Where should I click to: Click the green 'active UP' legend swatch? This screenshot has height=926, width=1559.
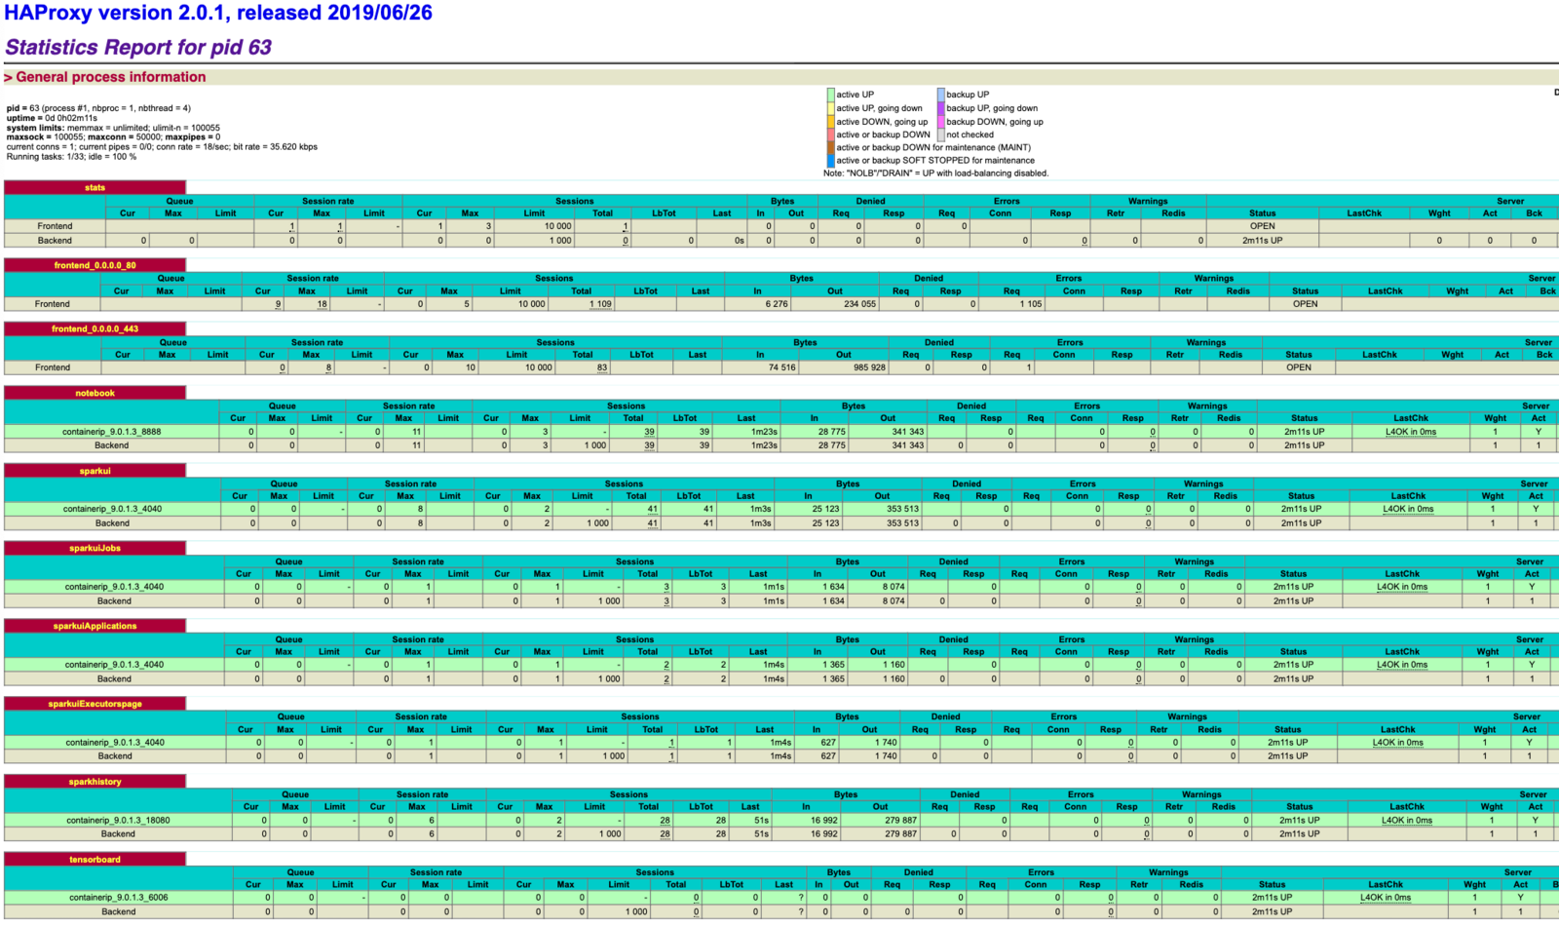tap(830, 95)
